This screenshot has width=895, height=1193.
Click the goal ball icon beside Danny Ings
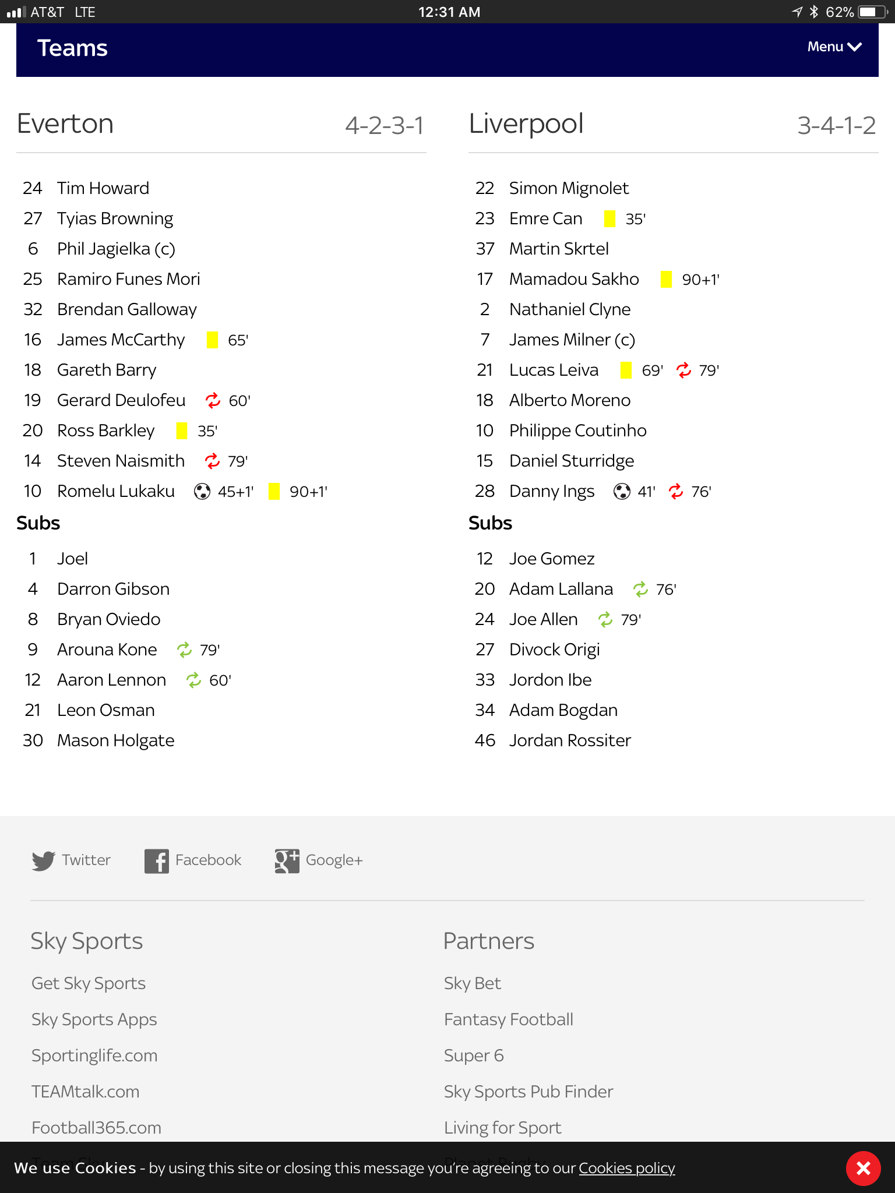[x=622, y=492]
